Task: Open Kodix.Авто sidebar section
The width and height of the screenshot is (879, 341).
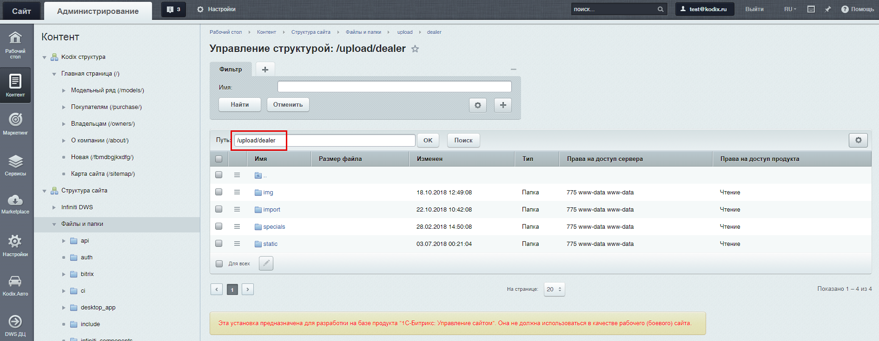Action: (x=15, y=285)
